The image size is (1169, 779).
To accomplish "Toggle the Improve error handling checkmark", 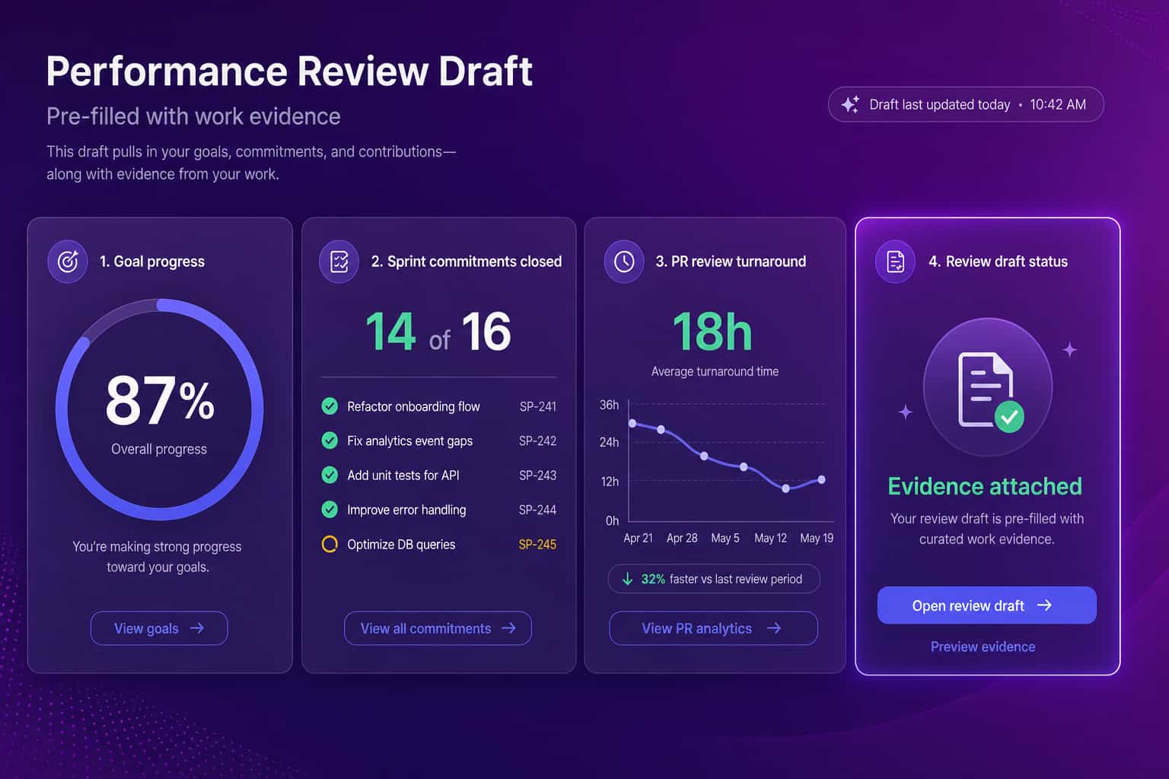I will (x=330, y=510).
